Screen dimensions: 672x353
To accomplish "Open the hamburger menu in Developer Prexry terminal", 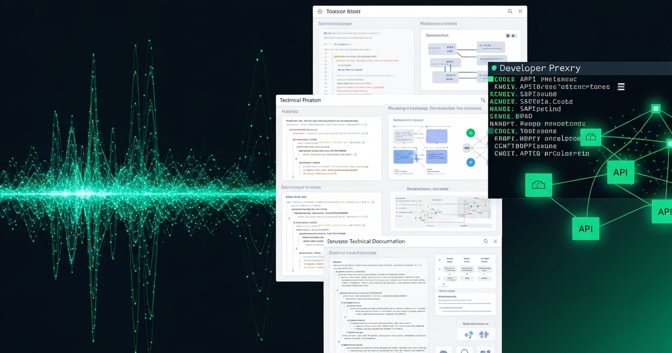I will [x=620, y=86].
